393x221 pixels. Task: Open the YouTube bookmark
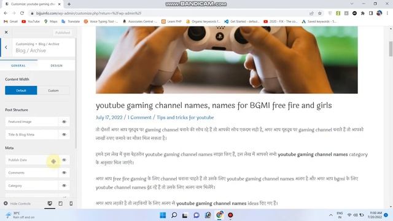click(31, 21)
